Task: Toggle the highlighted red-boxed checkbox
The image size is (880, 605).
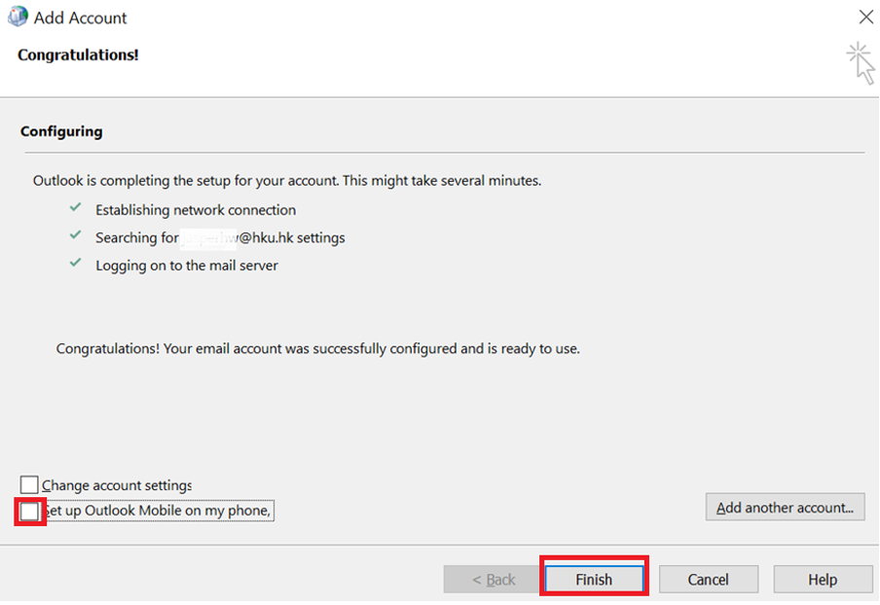Action: point(28,510)
